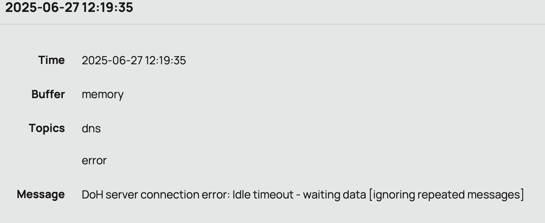Click the 'waiting data' phrase in message
The width and height of the screenshot is (545, 223).
coord(334,195)
